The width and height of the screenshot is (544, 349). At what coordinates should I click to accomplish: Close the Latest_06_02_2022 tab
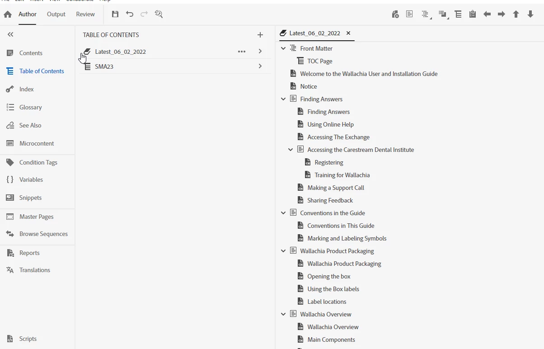click(348, 33)
